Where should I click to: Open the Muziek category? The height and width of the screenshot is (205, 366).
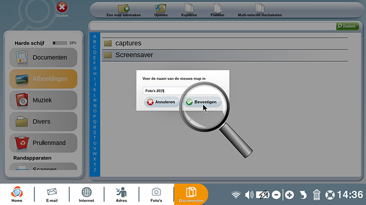[43, 100]
